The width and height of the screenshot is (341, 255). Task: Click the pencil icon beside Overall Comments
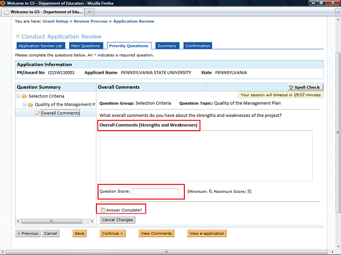[38, 113]
